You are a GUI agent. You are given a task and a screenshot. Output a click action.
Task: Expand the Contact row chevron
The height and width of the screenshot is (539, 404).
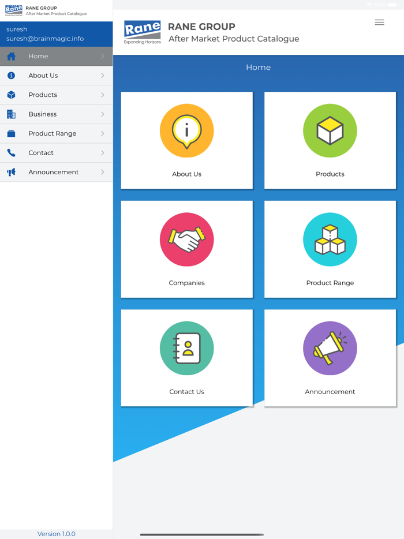[103, 153]
